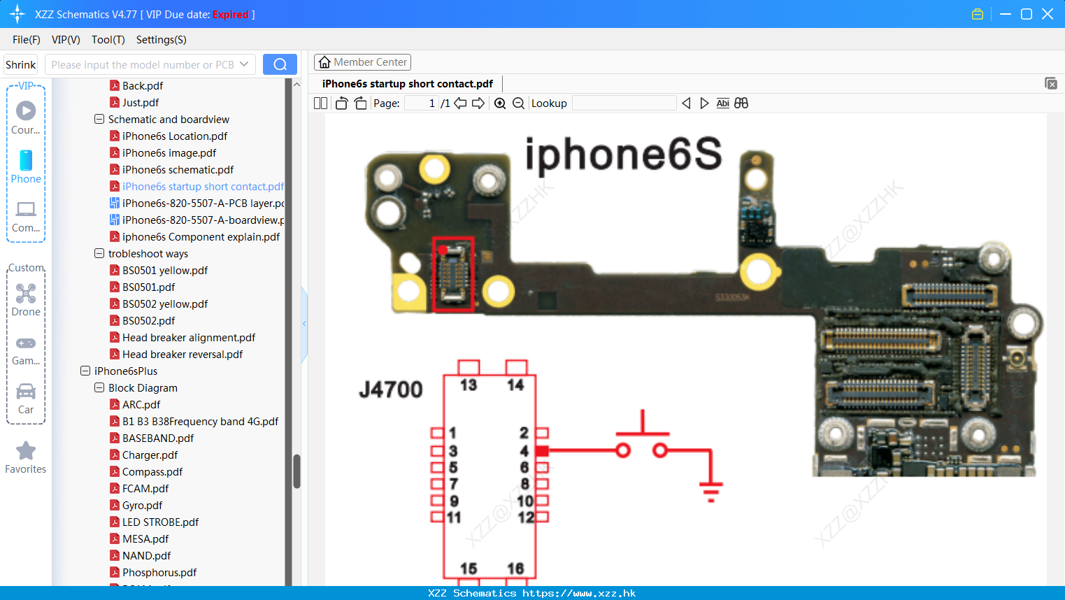Open the Drone category
This screenshot has height=600, width=1065.
coord(26,293)
